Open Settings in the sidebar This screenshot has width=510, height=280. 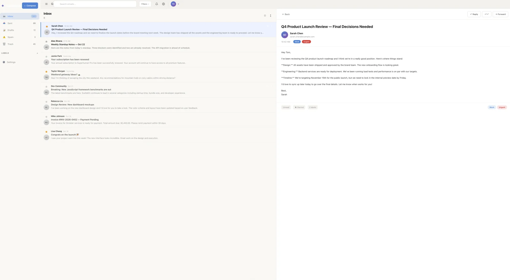[19, 62]
